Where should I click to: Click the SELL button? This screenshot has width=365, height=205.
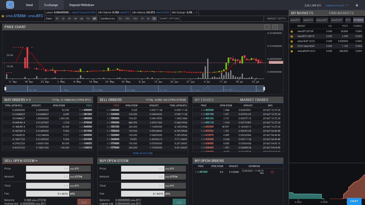click(x=84, y=202)
